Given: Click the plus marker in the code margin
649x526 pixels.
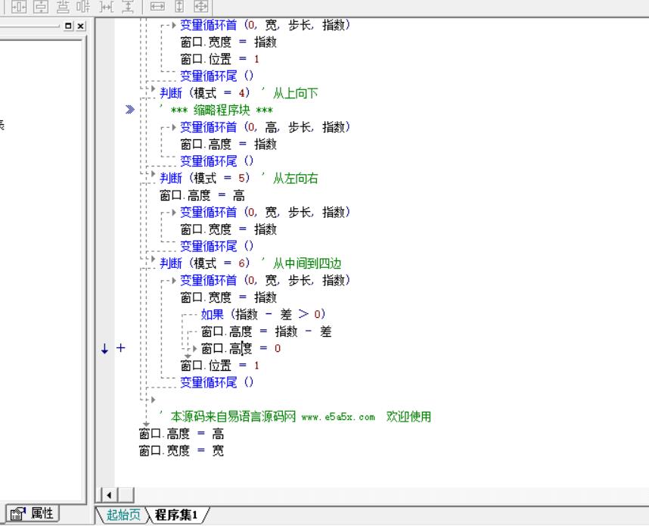Looking at the screenshot, I should [120, 348].
